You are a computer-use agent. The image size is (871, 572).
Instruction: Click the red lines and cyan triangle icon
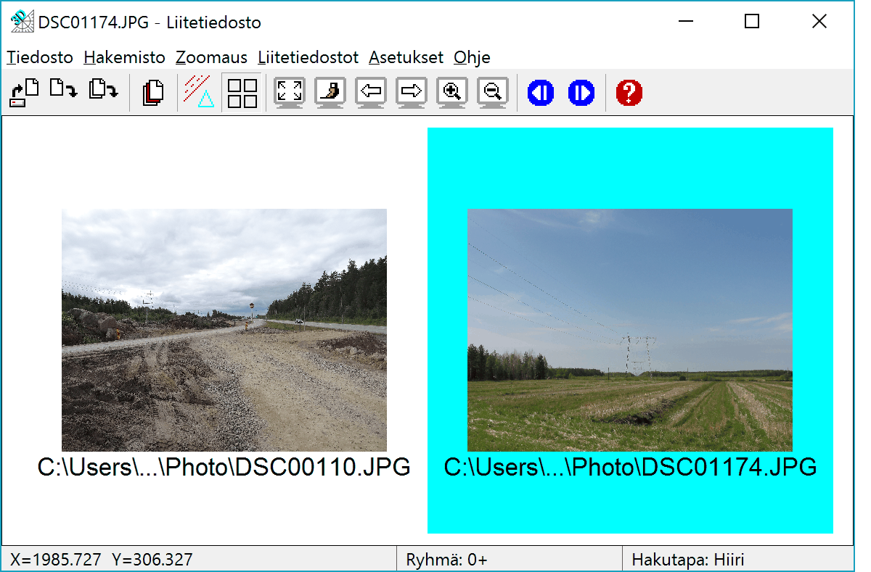199,92
